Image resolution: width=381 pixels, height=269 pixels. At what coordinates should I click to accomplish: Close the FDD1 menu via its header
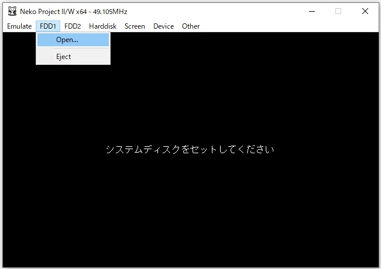coord(48,26)
